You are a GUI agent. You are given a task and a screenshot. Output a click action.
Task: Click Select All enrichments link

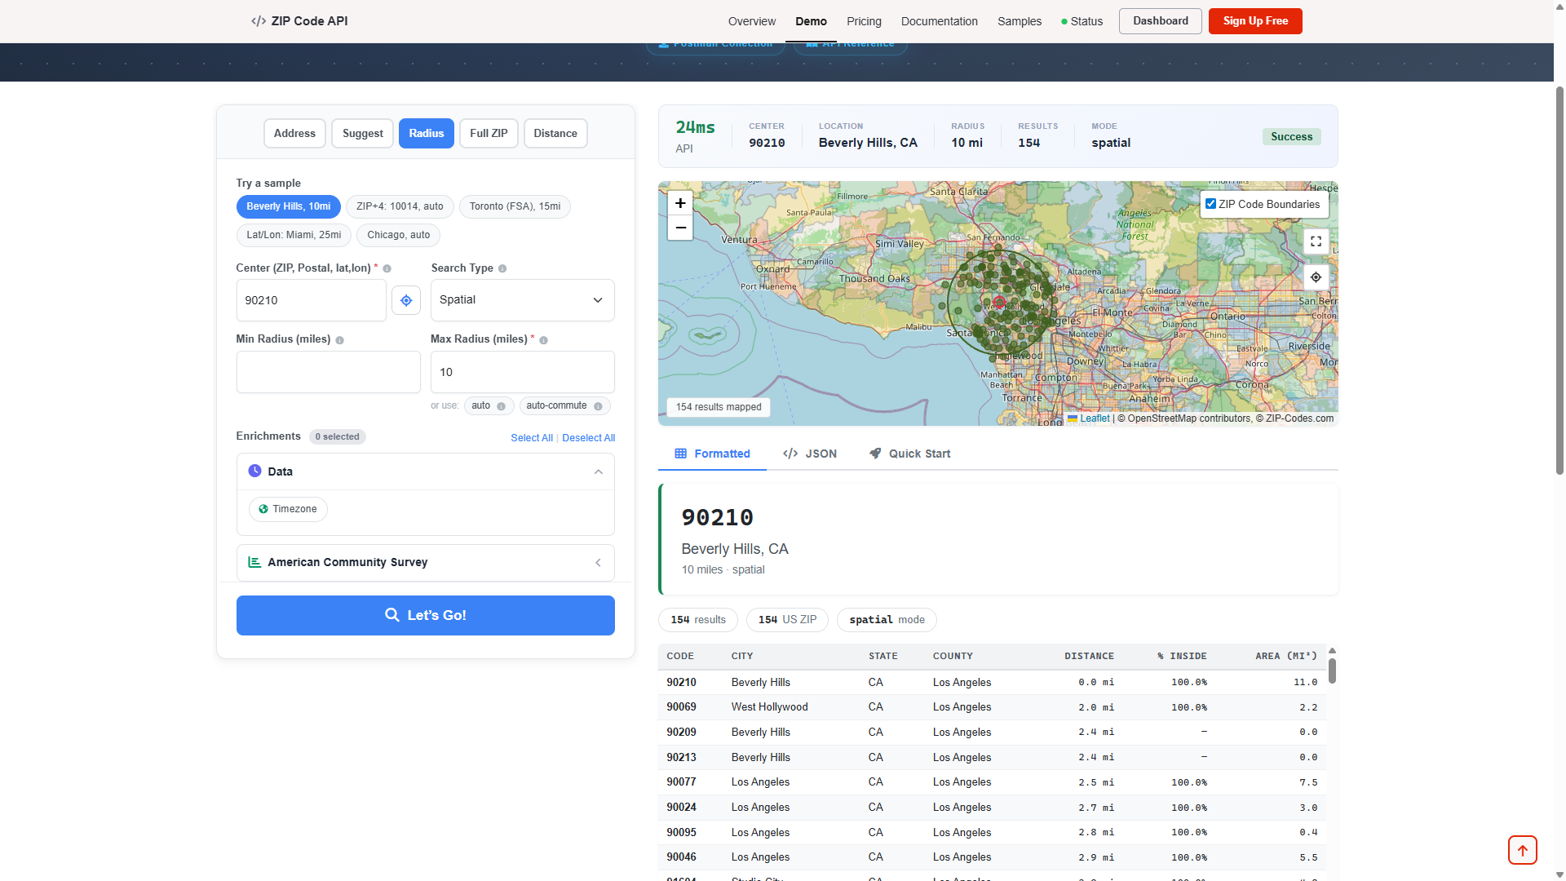click(532, 438)
